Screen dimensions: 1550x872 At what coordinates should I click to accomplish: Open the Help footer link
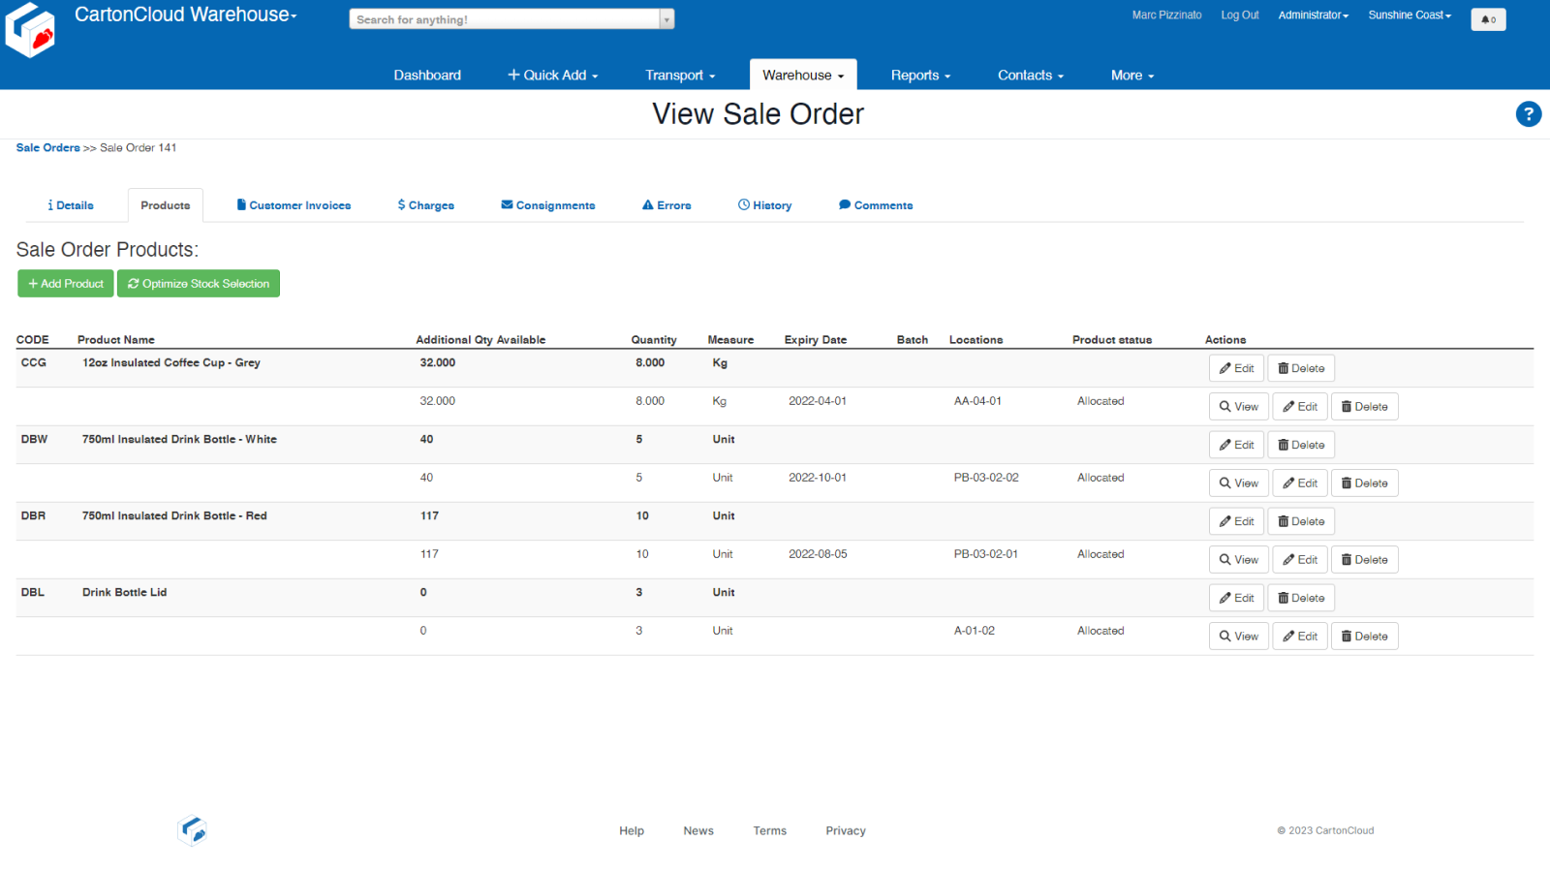(x=632, y=831)
